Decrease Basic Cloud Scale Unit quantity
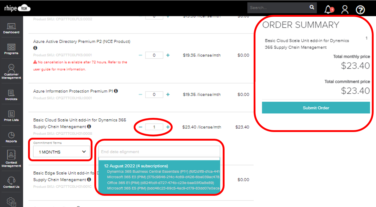Screen dimensions: 376x207 tap(140, 127)
